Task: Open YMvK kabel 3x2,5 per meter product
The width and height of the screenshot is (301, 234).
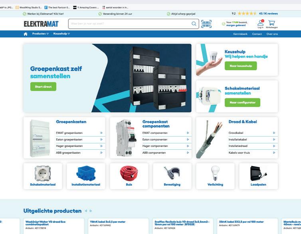Action: pyautogui.click(x=108, y=222)
